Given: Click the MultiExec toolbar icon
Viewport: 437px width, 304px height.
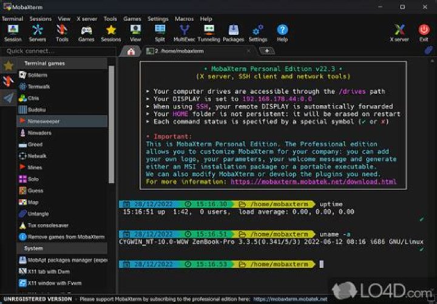Looking at the screenshot, I should coord(185,33).
